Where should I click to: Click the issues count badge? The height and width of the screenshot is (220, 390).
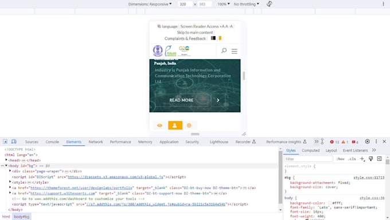pos(355,142)
